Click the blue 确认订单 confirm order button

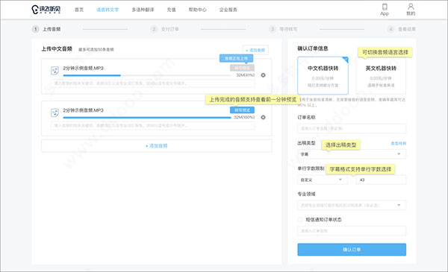tap(352, 250)
